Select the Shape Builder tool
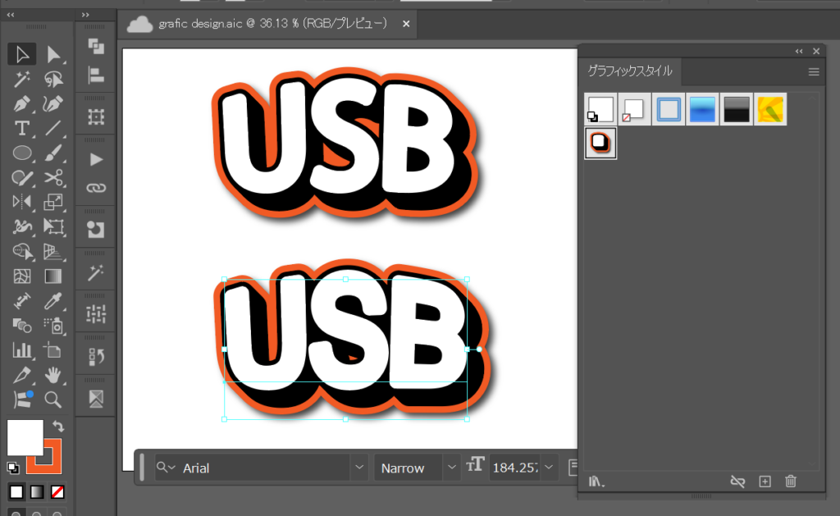840x516 pixels. 22,251
